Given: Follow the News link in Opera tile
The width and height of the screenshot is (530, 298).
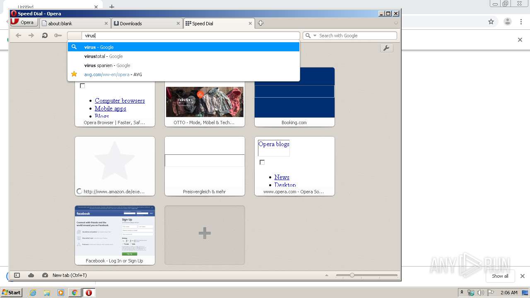Looking at the screenshot, I should 282,177.
